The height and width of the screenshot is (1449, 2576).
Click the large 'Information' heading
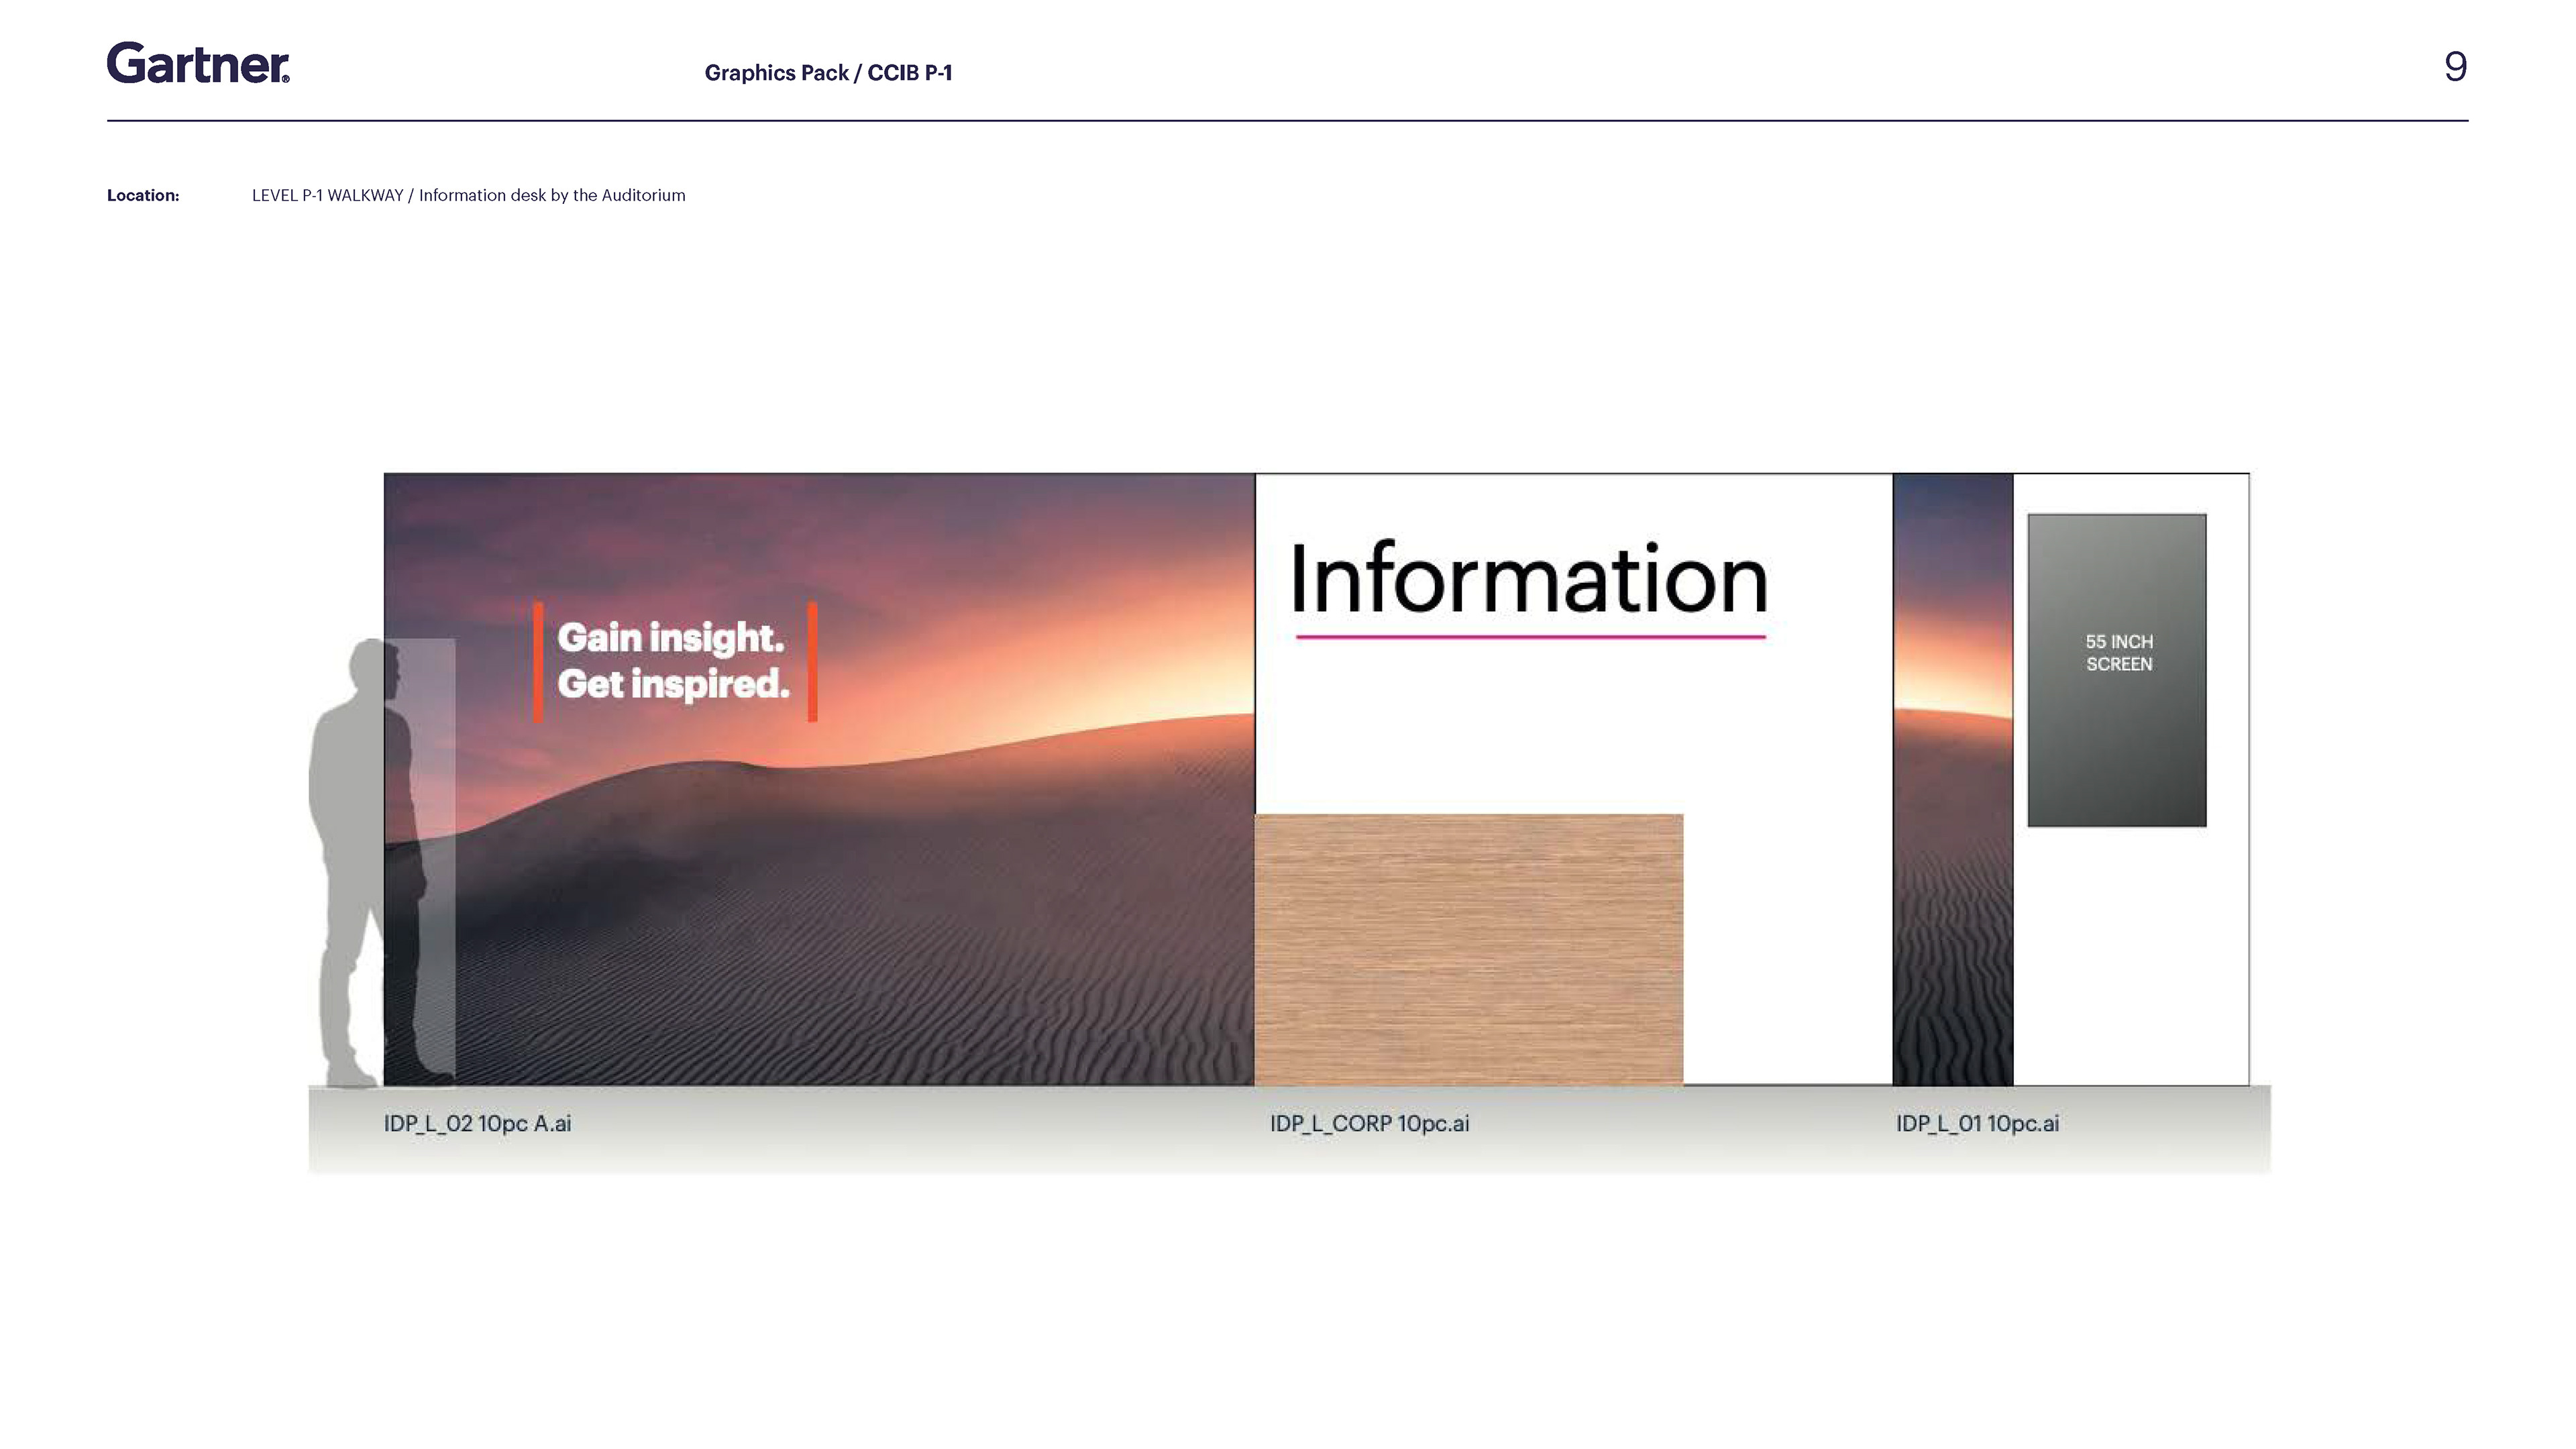tap(1528, 578)
